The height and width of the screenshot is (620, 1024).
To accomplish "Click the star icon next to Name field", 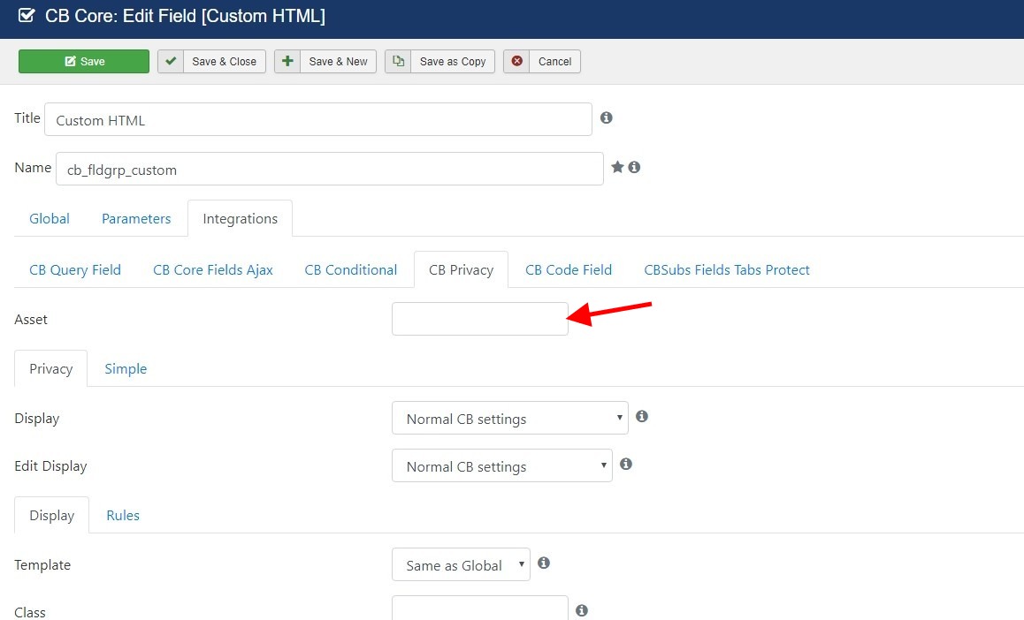I will pos(617,167).
